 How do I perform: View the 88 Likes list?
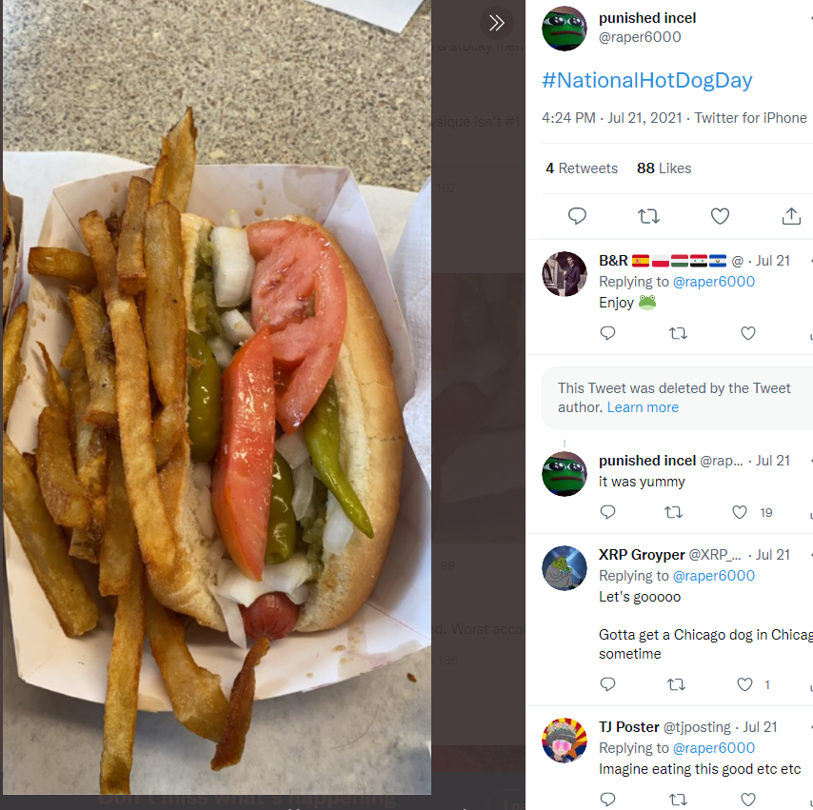(x=664, y=168)
